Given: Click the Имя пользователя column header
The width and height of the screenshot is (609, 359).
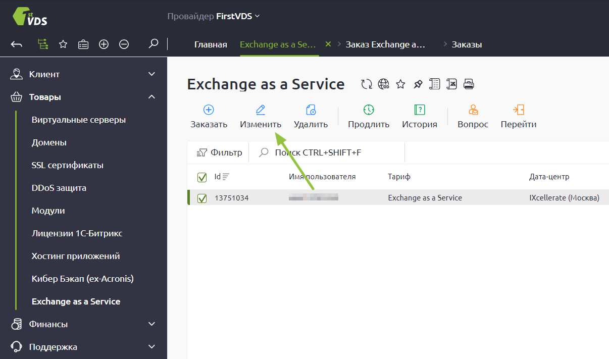Looking at the screenshot, I should coord(322,177).
